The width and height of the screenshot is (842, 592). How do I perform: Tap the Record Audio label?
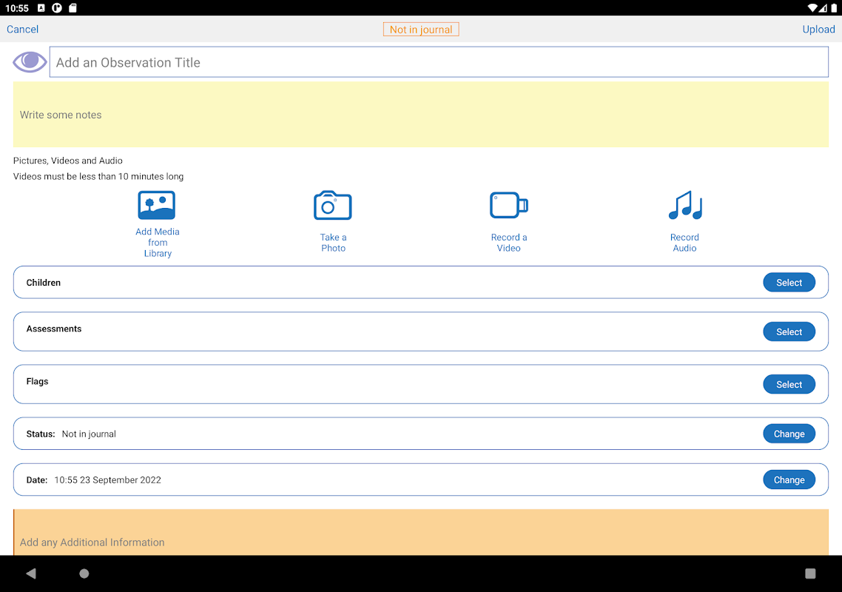pyautogui.click(x=684, y=243)
